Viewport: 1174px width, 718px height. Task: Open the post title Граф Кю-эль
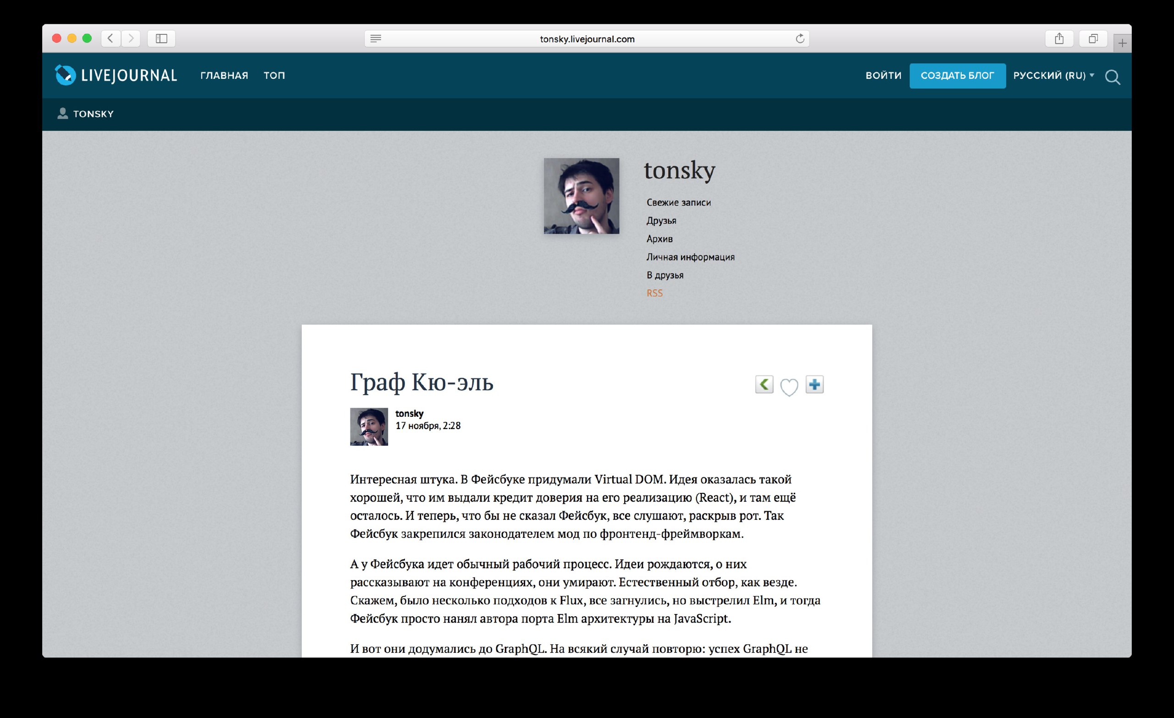(421, 382)
